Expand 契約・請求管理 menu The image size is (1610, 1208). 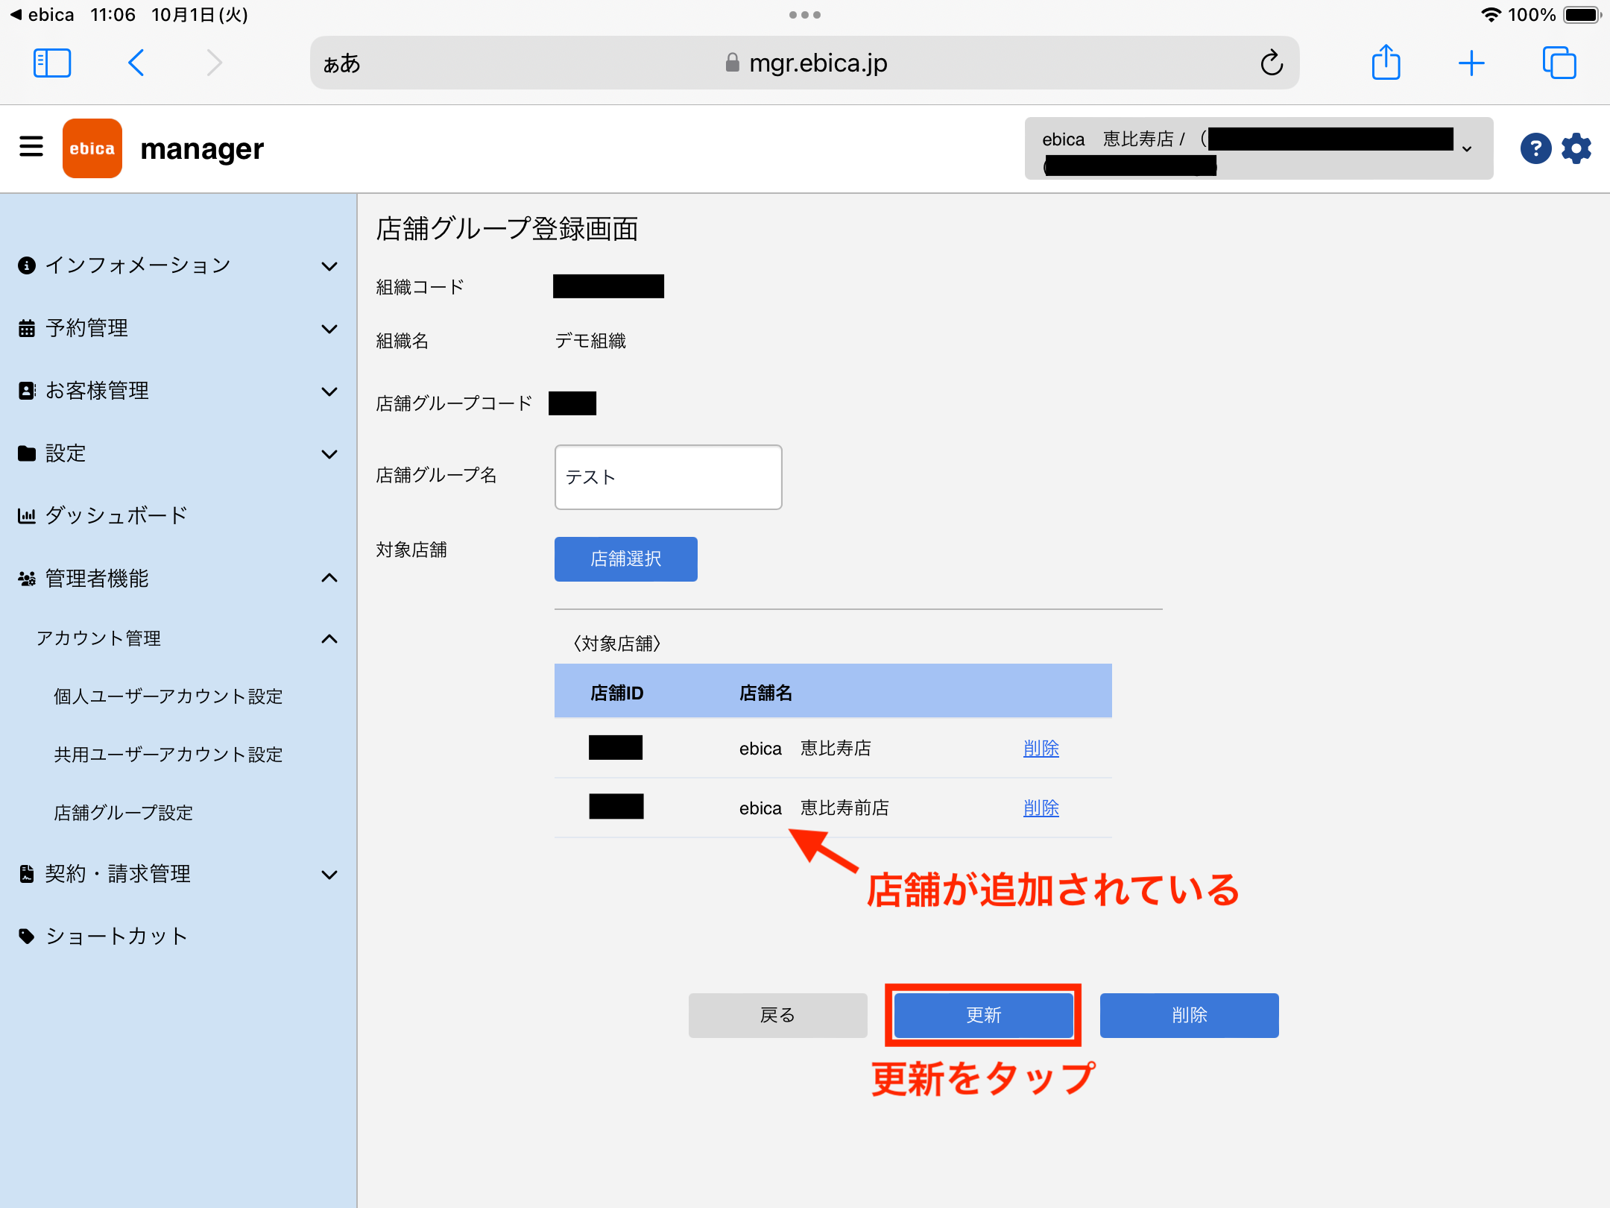point(179,874)
